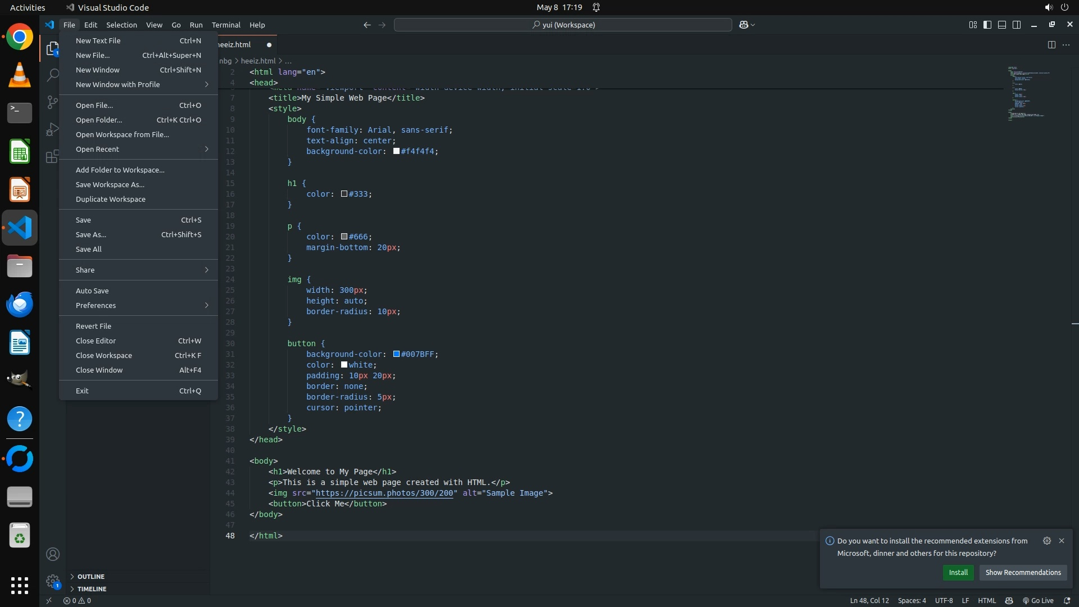Toggle Auto Save in File menu
1079x607 pixels.
[92, 291]
